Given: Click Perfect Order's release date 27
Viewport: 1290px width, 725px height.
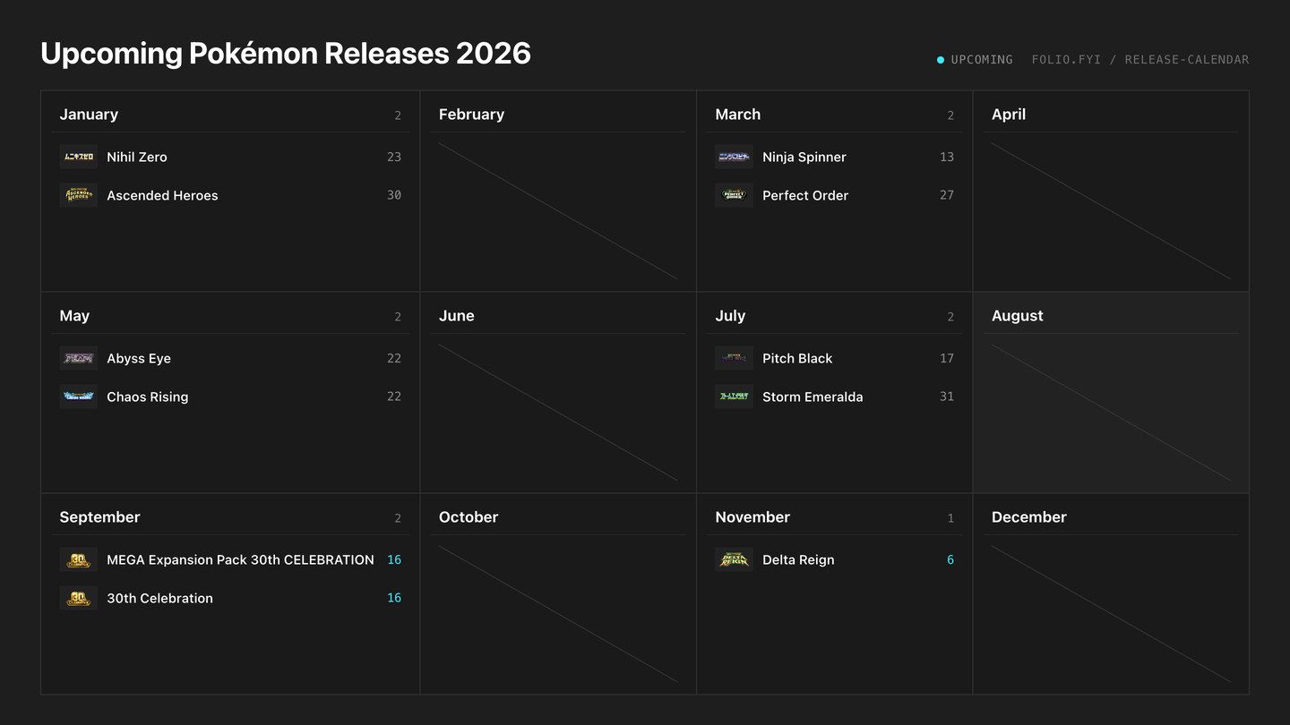Looking at the screenshot, I should (947, 195).
